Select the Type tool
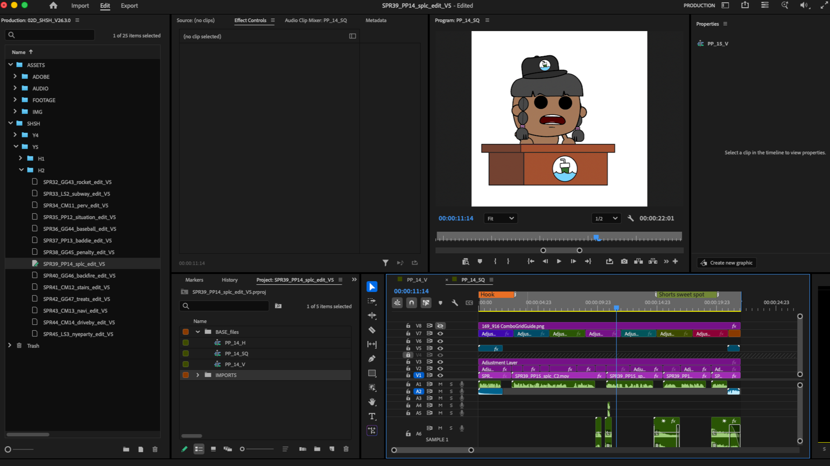Screen dimensions: 830x466 coord(372,416)
